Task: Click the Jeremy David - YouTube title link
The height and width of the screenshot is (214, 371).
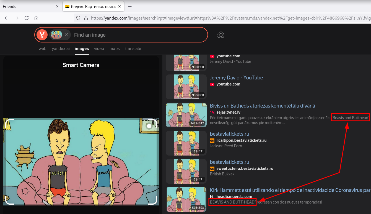Action: click(236, 78)
